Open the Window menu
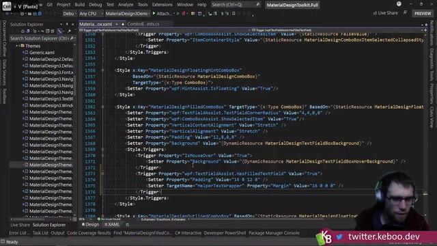The image size is (437, 246). [185, 5]
